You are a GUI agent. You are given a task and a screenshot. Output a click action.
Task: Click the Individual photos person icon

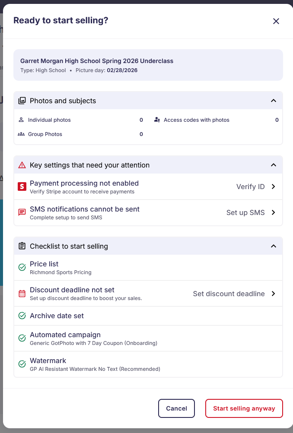[21, 120]
